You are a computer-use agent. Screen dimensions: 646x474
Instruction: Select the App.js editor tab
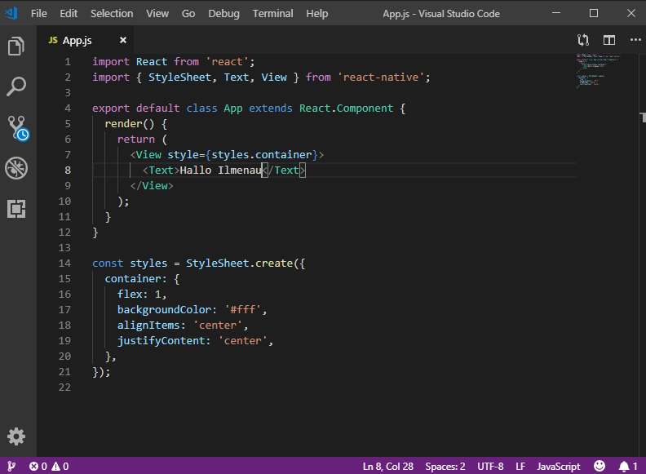(76, 40)
